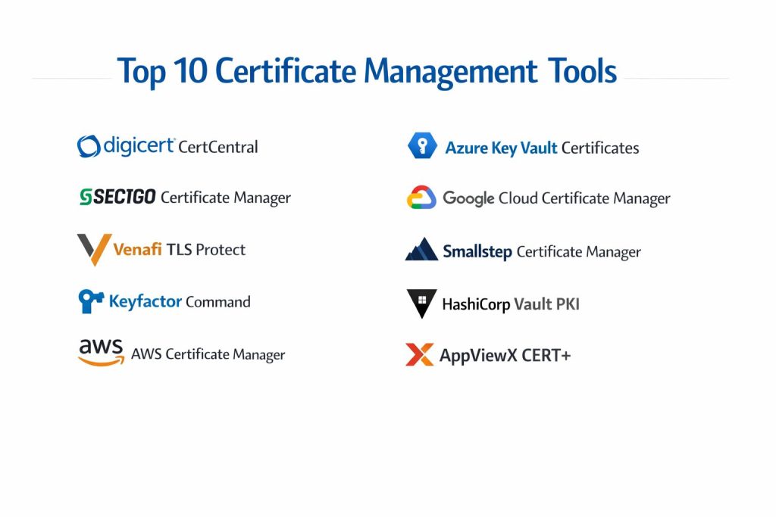Image resolution: width=776 pixels, height=517 pixels.
Task: Open the Keyfactor Command label
Action: tap(180, 301)
